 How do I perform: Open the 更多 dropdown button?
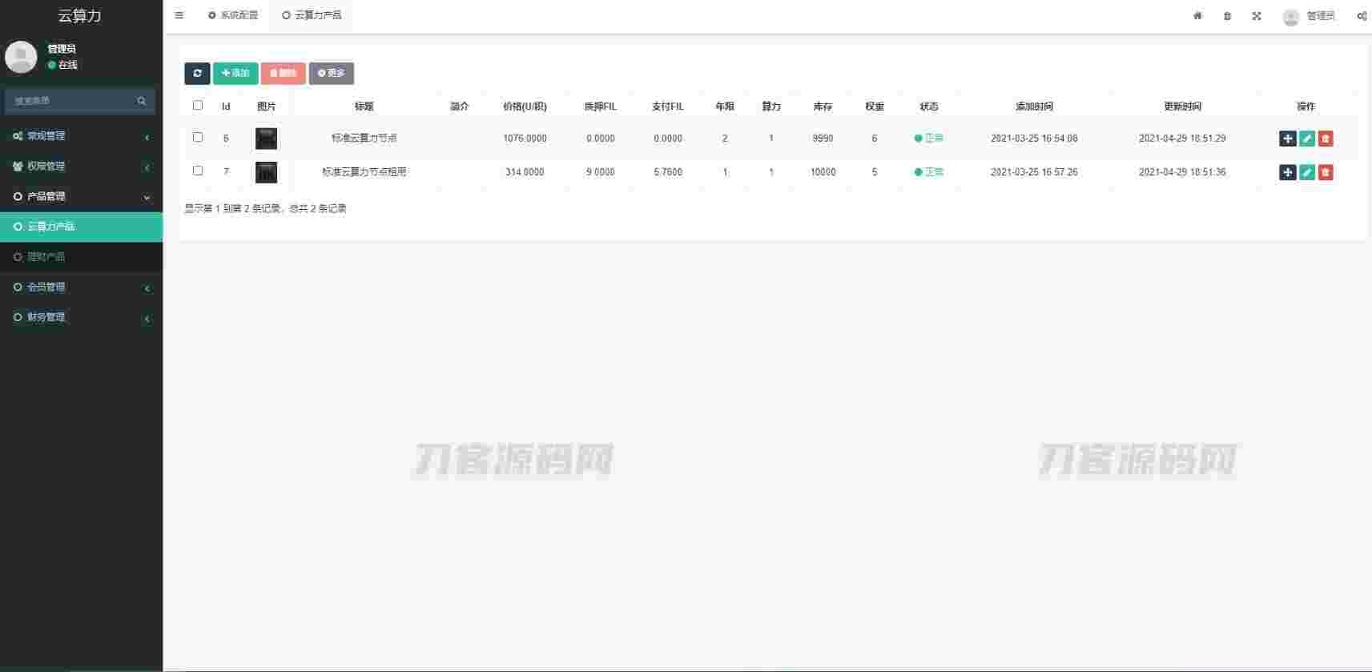tap(332, 74)
